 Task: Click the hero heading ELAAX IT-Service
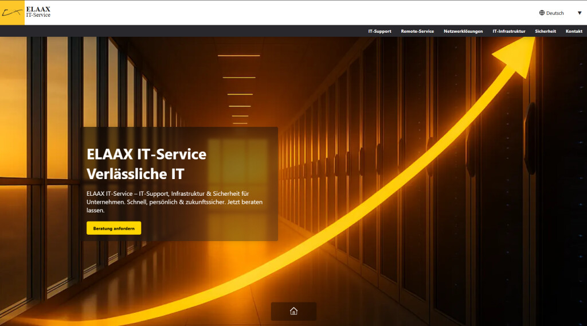click(x=146, y=154)
